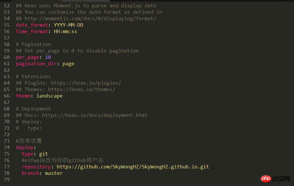The width and height of the screenshot is (294, 186).
Task: Click the hexo.io/plugins URL
Action: [86, 83]
